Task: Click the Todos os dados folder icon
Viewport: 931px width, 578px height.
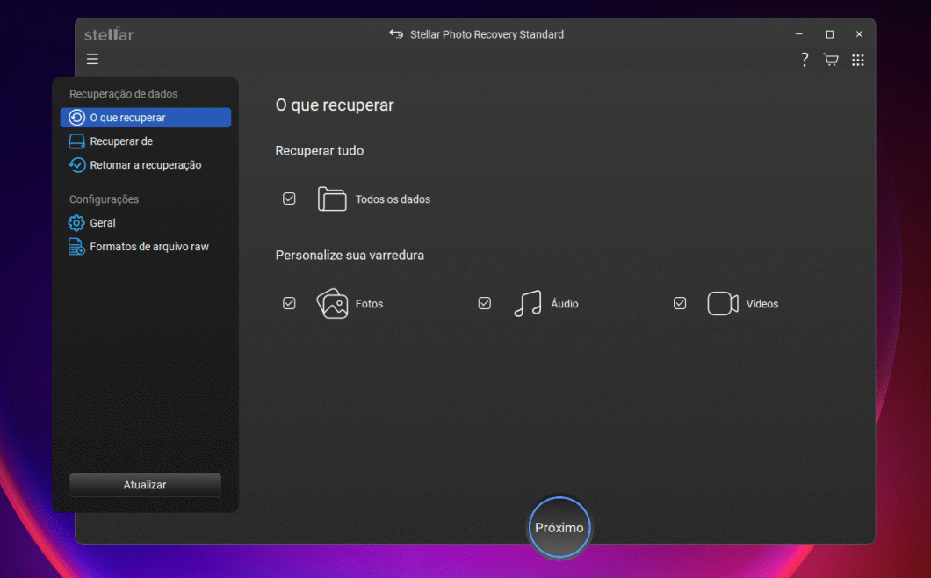Action: [x=332, y=199]
